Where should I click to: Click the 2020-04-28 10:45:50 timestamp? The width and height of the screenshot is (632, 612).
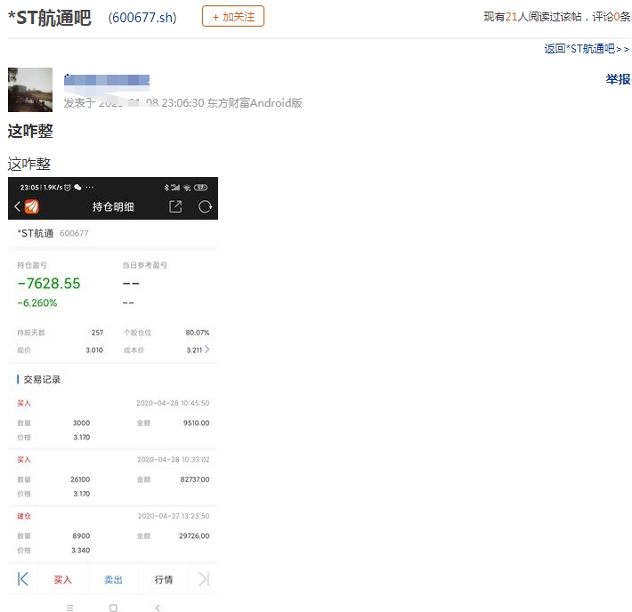(173, 403)
